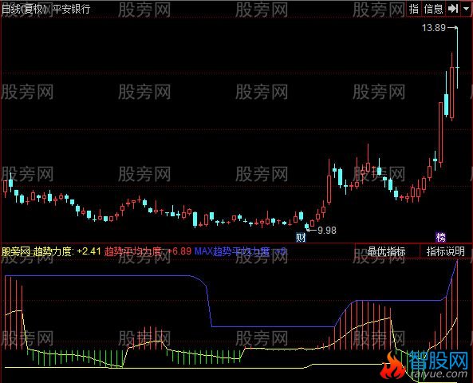Click the 日线(复权) period label

pos(24,9)
